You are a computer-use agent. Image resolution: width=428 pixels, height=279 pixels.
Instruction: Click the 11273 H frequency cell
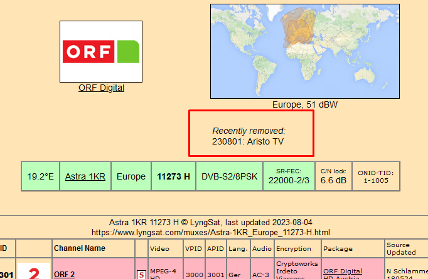coord(173,176)
